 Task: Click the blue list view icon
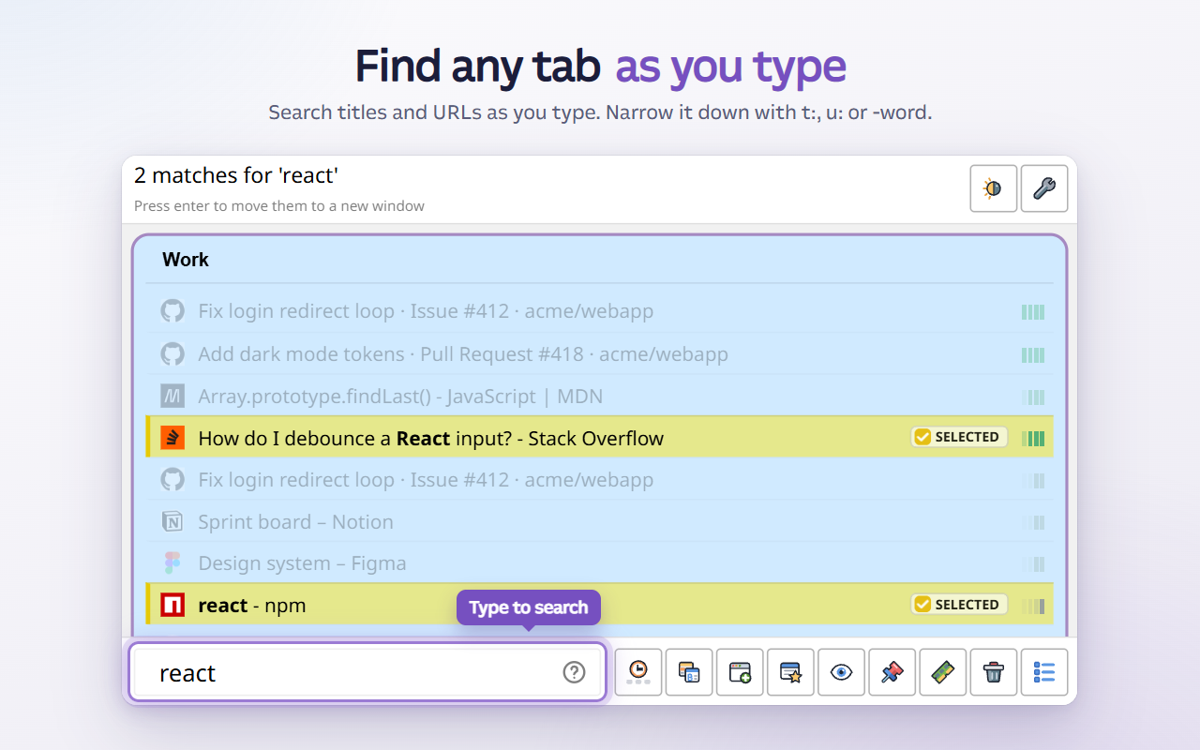1043,672
